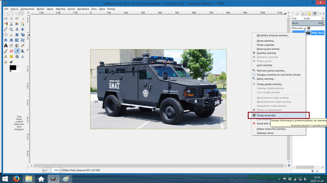Select the Scale tool
The height and width of the screenshot is (183, 327).
[22, 35]
